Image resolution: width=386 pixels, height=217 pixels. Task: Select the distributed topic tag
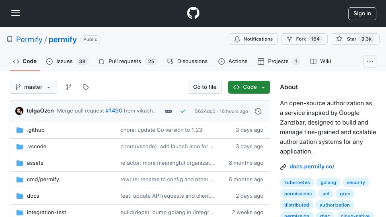296,205
